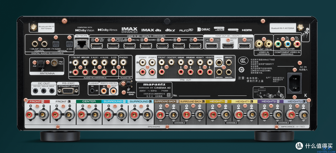
Task: Click green component Y jack
Action: point(278,44)
